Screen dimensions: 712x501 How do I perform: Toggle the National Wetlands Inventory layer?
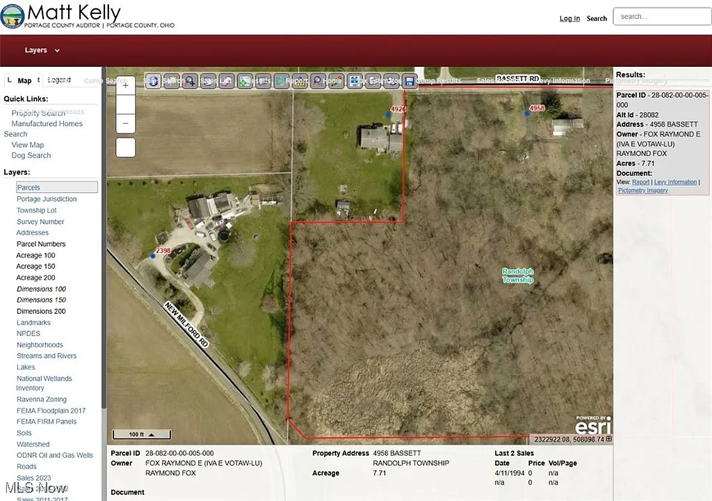point(44,383)
